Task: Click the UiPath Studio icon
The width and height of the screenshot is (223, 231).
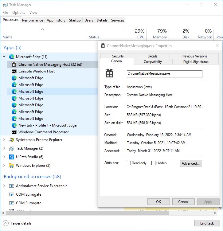Action: click(12, 157)
